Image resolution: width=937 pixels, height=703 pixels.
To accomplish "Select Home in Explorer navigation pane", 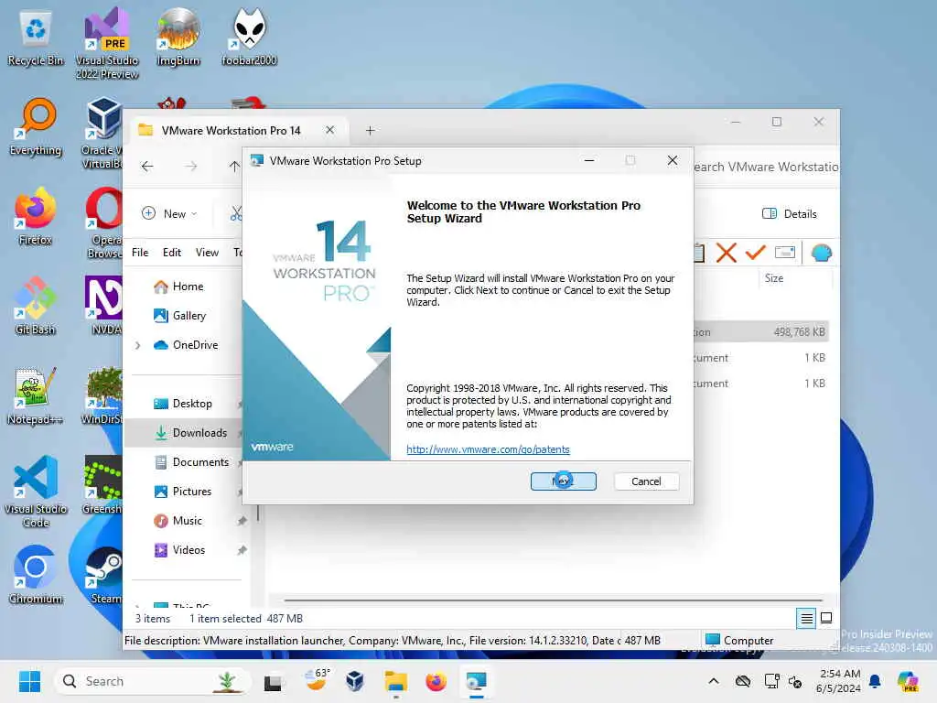I will pos(178,287).
